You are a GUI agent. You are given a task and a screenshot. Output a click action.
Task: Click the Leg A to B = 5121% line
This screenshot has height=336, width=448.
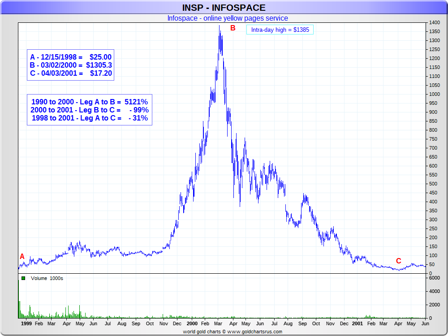[x=90, y=102]
